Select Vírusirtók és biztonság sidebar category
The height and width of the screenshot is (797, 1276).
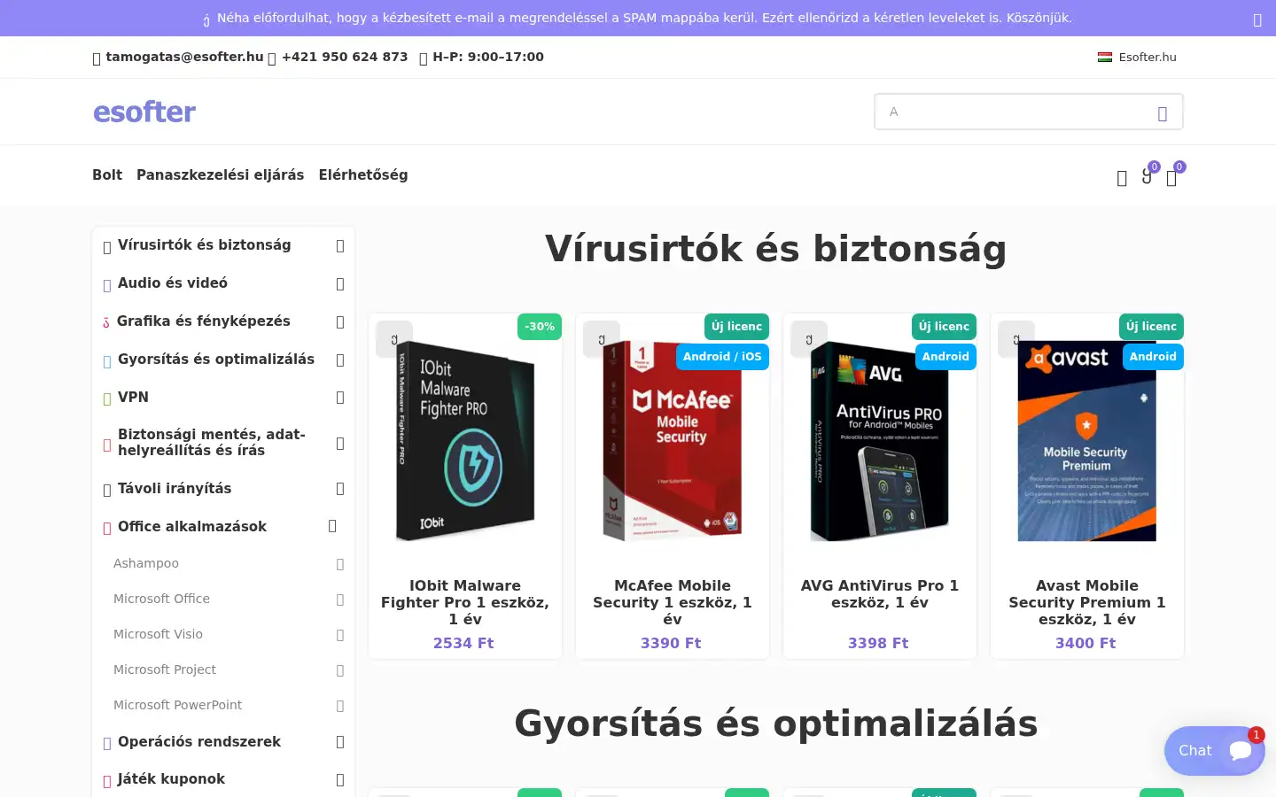click(x=204, y=244)
